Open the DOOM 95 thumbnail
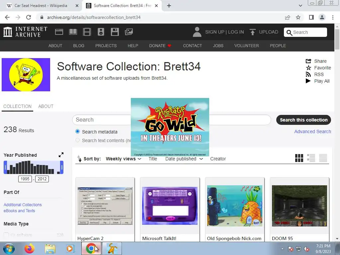Image resolution: width=340 pixels, height=255 pixels. click(299, 206)
